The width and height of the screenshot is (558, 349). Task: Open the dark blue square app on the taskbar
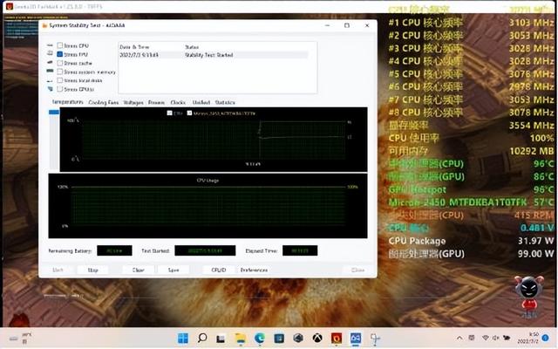pyautogui.click(x=279, y=338)
